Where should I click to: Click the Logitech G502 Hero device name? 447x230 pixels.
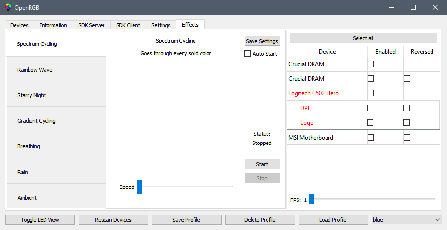coord(313,93)
